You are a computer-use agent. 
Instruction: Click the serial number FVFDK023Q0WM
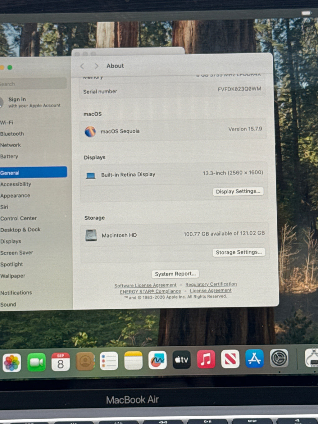point(239,89)
